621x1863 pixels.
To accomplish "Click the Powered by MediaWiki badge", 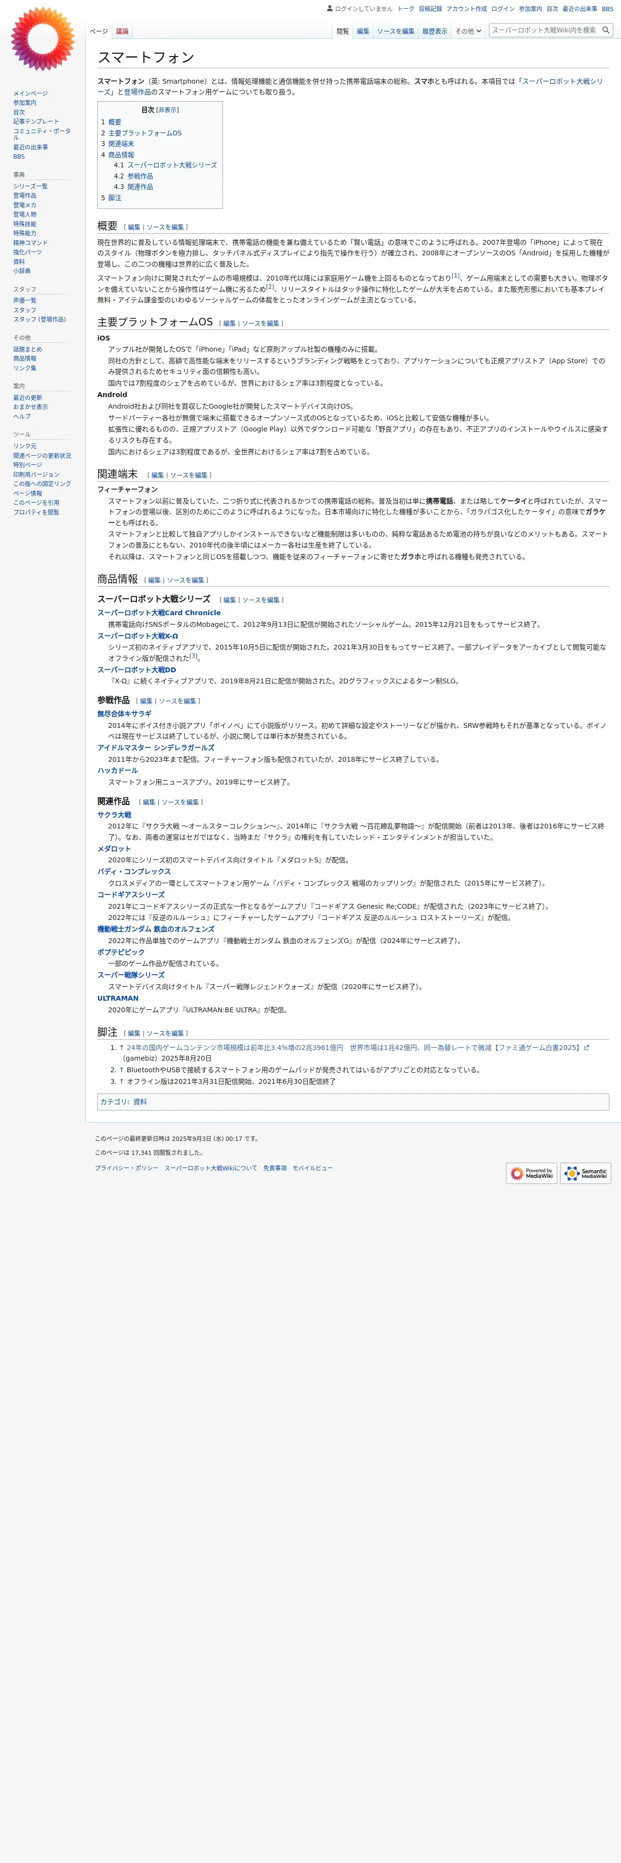I will tap(531, 1173).
